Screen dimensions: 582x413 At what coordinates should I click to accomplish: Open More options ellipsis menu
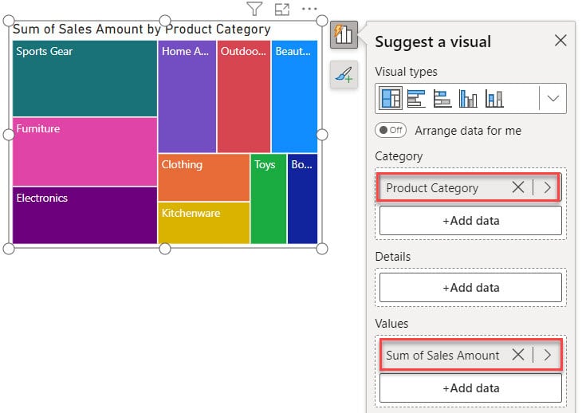pyautogui.click(x=309, y=9)
